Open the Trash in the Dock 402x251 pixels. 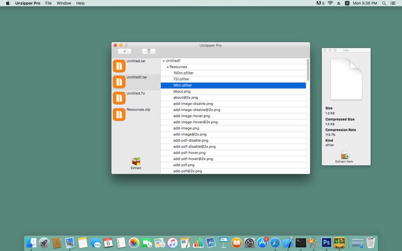tap(370, 242)
